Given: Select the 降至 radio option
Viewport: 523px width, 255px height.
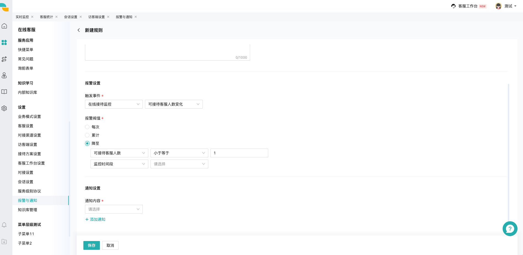Looking at the screenshot, I should [87, 143].
